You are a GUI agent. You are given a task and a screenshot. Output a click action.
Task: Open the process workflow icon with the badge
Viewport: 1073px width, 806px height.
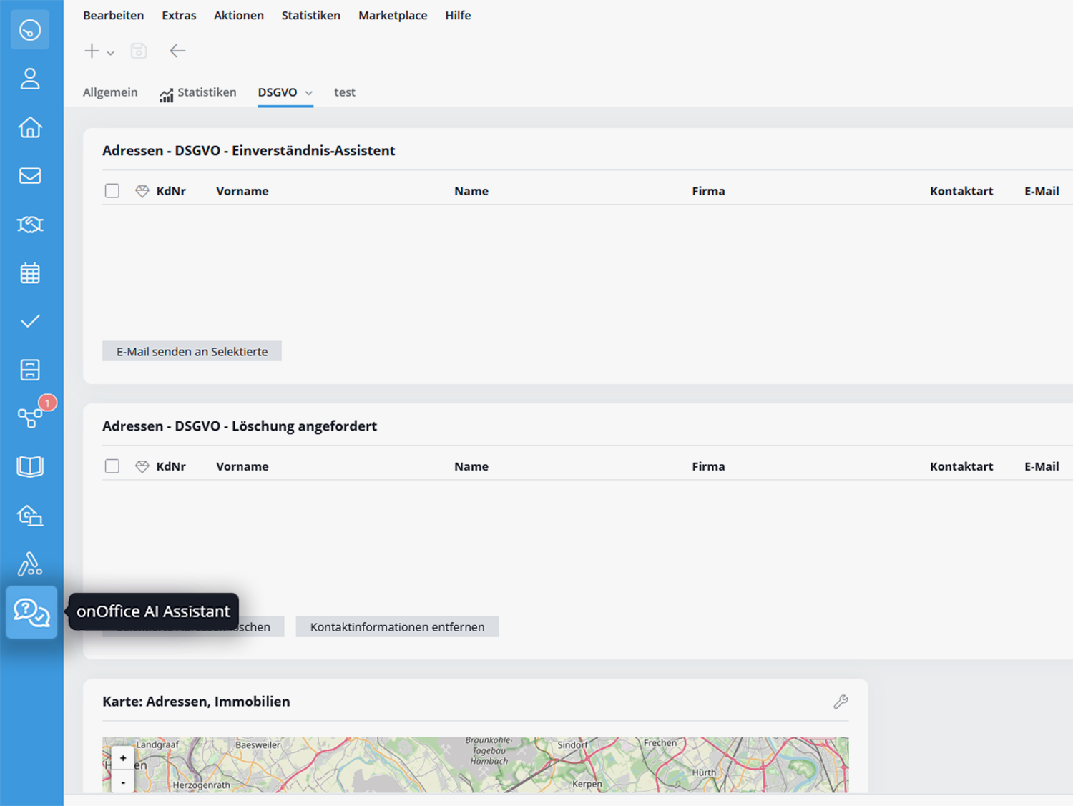[x=30, y=418]
